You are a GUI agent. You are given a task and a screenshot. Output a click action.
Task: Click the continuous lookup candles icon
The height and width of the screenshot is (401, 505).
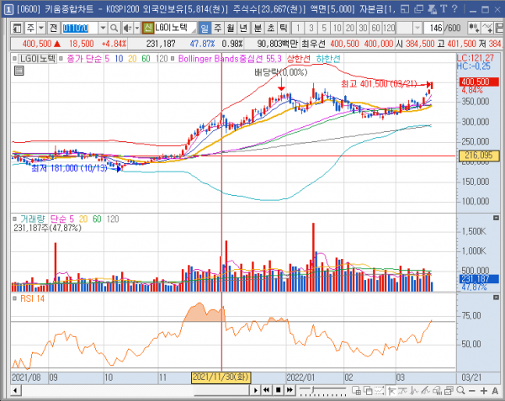point(474,29)
